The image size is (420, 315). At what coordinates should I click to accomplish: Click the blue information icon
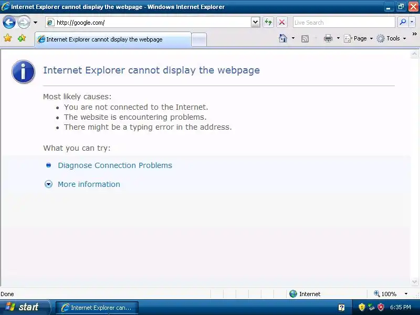[x=23, y=71]
